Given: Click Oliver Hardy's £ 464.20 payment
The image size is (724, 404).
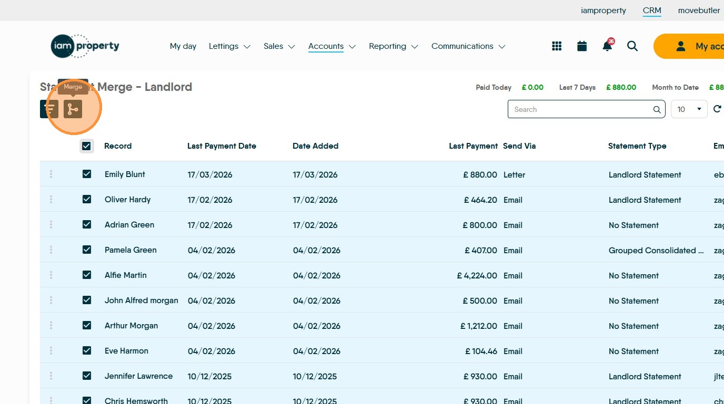Looking at the screenshot, I should coord(480,200).
